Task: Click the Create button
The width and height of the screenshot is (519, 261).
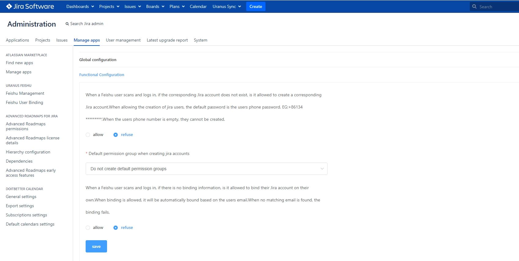Action: pyautogui.click(x=256, y=6)
